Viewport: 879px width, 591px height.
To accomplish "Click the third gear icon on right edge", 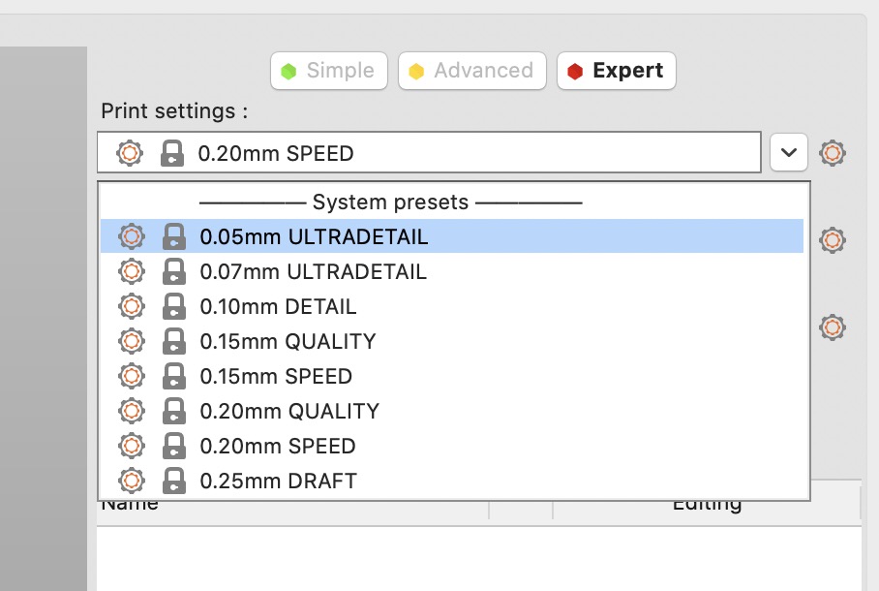I will (833, 327).
